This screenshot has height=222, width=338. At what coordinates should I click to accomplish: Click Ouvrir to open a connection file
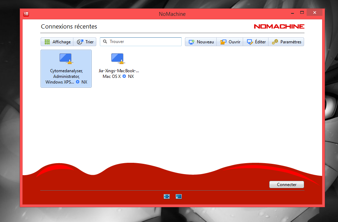(x=230, y=42)
